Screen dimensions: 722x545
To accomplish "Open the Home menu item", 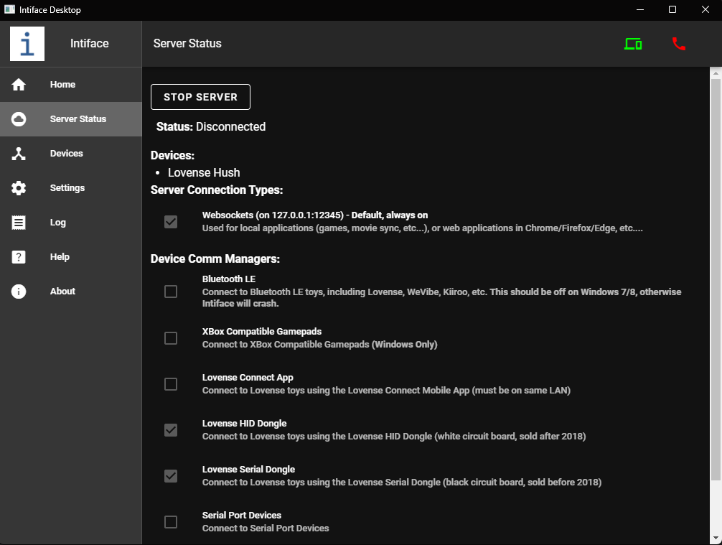I will [x=71, y=85].
